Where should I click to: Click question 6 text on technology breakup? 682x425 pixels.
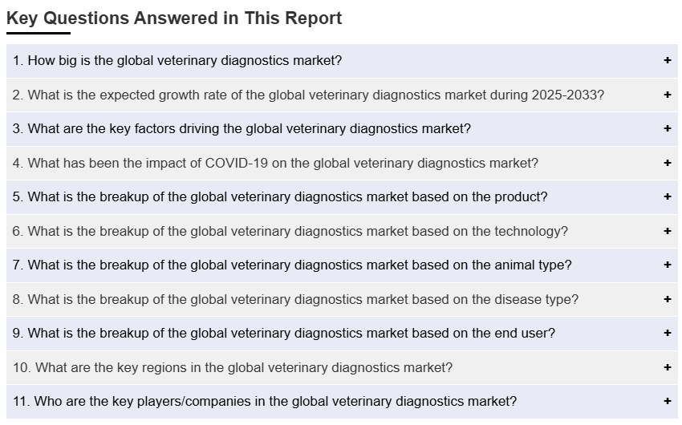click(290, 231)
